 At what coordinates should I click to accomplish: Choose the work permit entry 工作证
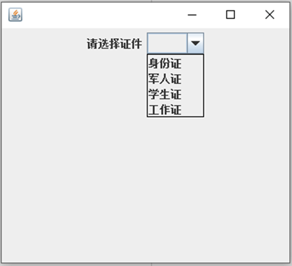[175, 109]
